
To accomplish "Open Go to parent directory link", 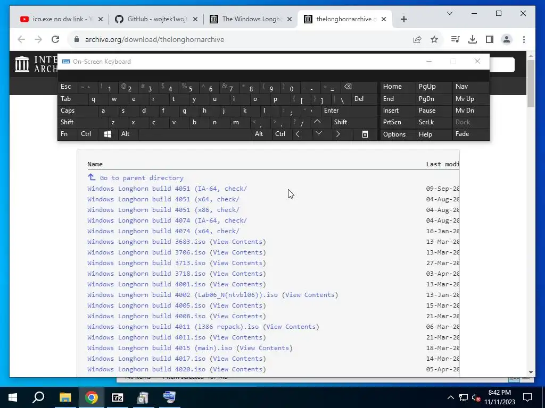I will click(x=142, y=178).
